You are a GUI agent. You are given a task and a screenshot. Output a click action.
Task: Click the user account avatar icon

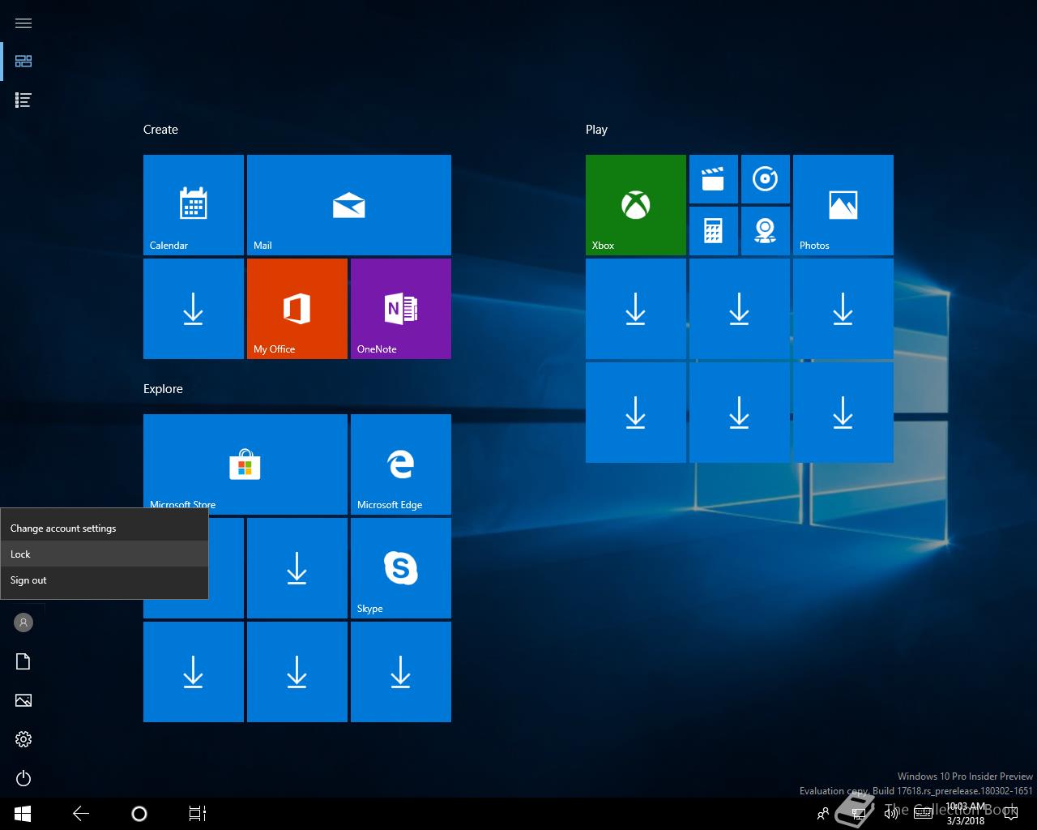[x=23, y=622]
